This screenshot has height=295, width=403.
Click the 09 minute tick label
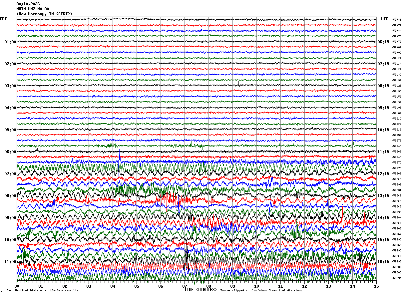(232, 286)
